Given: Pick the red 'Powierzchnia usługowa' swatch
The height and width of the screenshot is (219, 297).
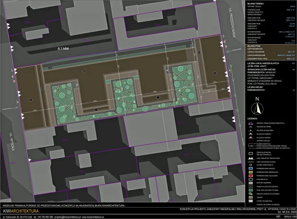Looking at the screenshot, I should (x=251, y=176).
